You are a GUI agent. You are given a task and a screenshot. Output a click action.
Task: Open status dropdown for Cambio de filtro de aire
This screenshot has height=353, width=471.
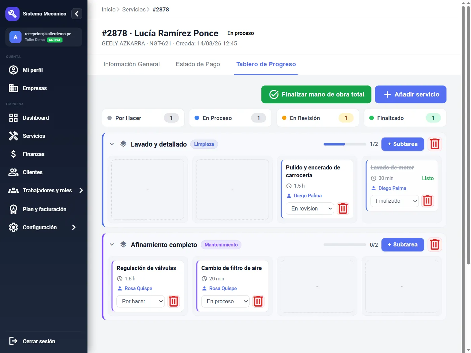tap(225, 301)
